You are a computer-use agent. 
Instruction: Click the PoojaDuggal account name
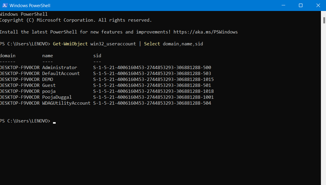(57, 97)
